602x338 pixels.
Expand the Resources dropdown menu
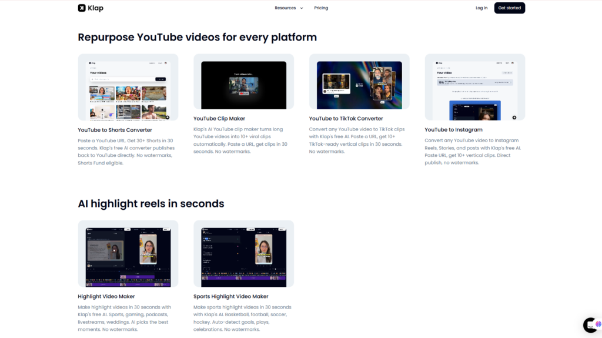pos(289,8)
